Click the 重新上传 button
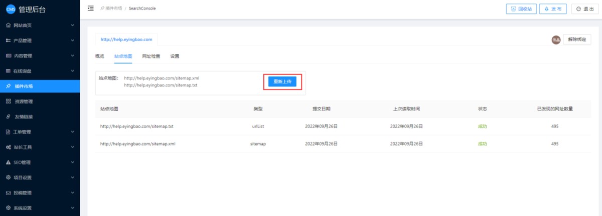602x216 pixels. [282, 81]
